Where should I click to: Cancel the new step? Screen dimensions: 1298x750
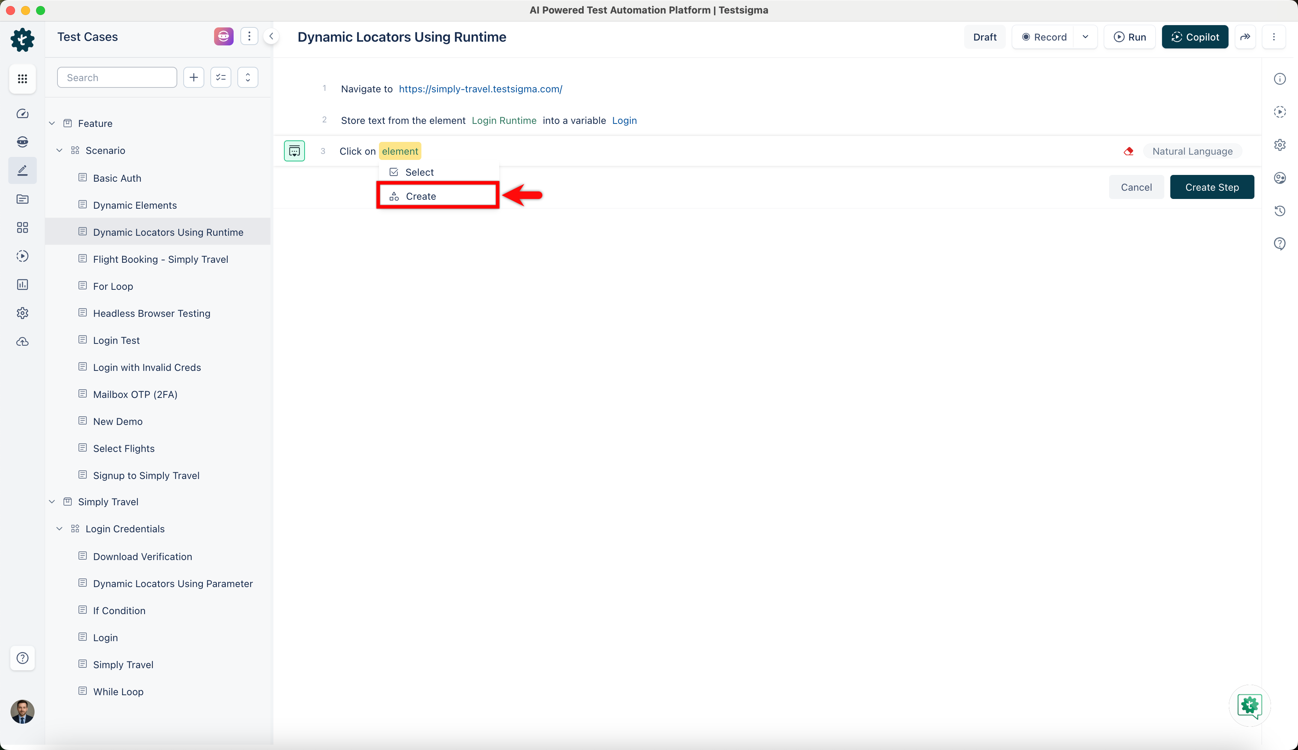[x=1136, y=187]
